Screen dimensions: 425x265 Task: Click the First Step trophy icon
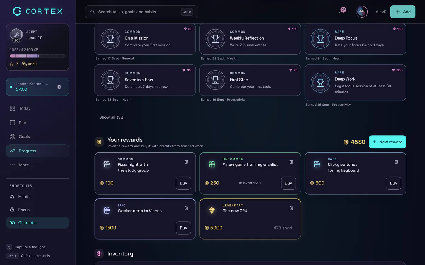click(215, 80)
